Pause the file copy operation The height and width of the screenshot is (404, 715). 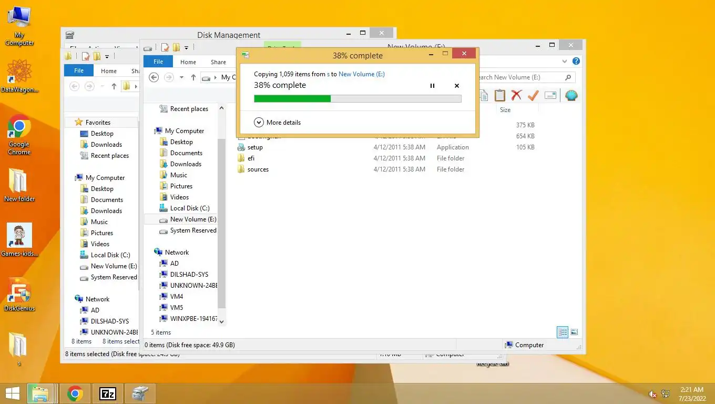pyautogui.click(x=432, y=86)
